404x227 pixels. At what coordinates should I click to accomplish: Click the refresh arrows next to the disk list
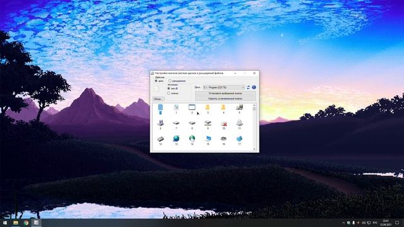click(248, 87)
